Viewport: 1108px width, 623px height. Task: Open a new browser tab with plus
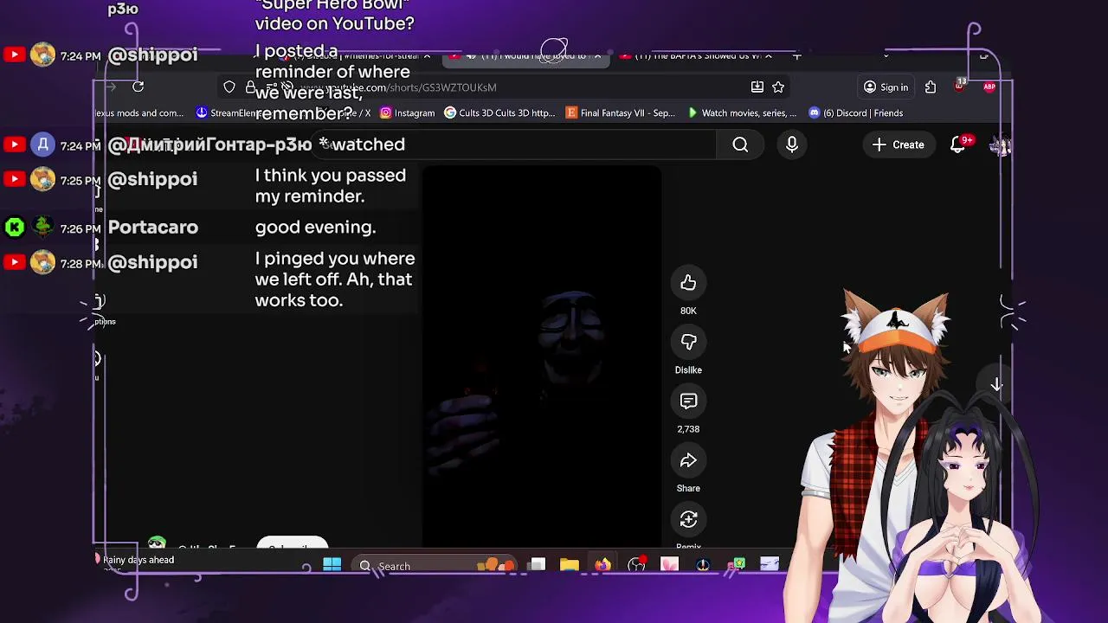[x=796, y=55]
